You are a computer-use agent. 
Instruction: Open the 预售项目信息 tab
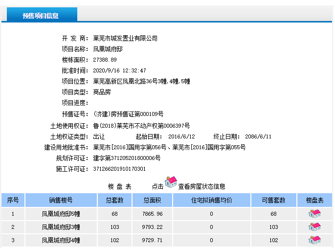40,15
